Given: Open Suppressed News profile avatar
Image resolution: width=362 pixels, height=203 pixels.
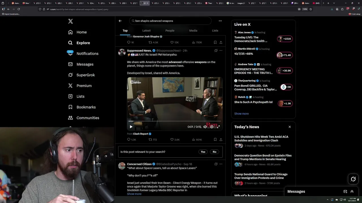Looking at the screenshot, I should point(122,52).
